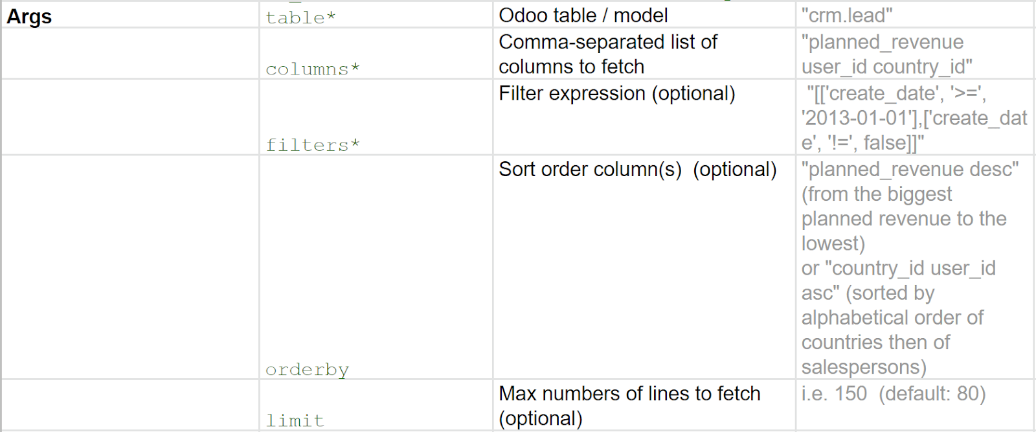Select the create_date filter example cell

pos(914,118)
